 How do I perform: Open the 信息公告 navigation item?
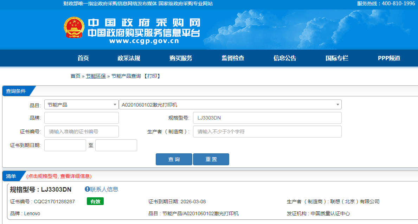(x=285, y=58)
